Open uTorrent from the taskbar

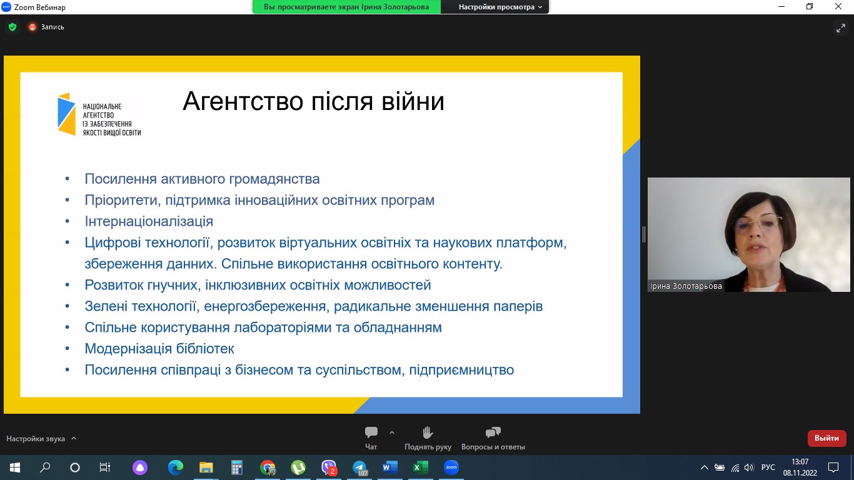(x=298, y=467)
